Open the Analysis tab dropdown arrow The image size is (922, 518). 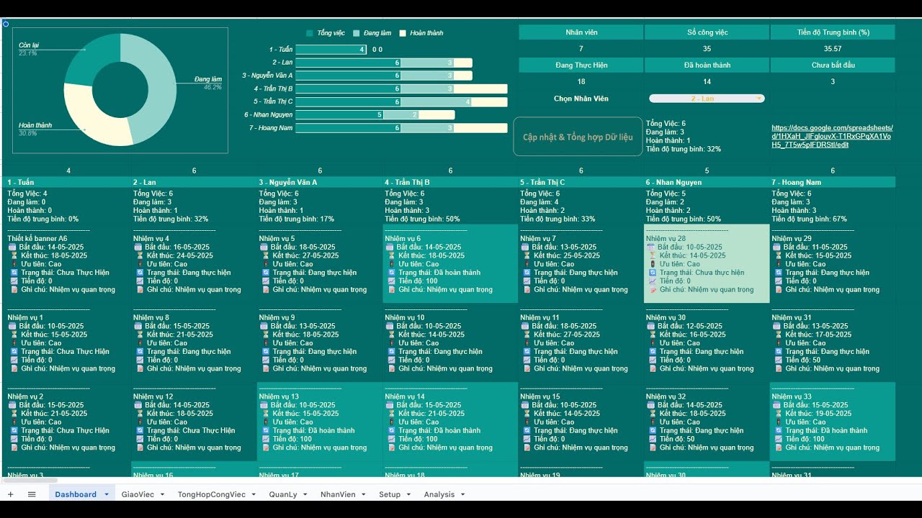[x=462, y=495]
